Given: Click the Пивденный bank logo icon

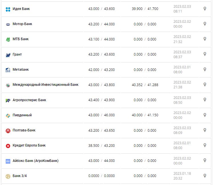Looking at the screenshot, I should coord(8,115).
